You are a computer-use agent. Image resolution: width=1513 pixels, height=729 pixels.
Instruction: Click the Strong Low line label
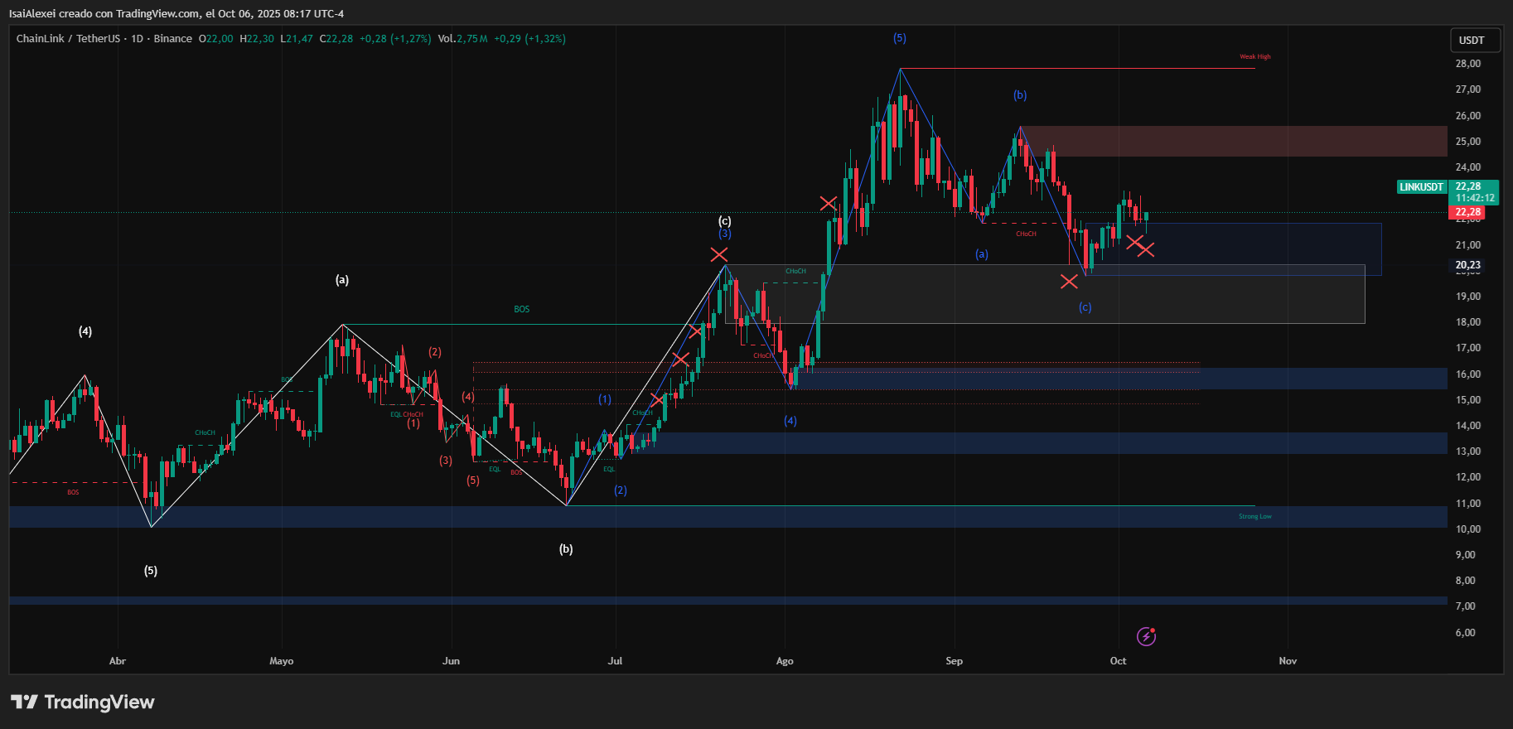click(x=1255, y=517)
